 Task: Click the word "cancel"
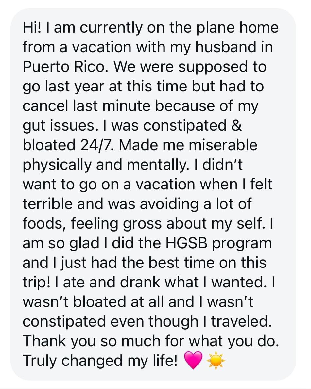[x=45, y=106]
